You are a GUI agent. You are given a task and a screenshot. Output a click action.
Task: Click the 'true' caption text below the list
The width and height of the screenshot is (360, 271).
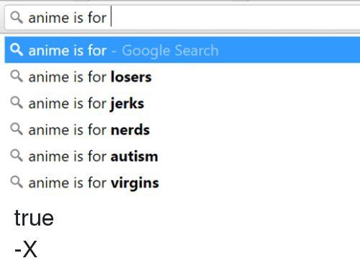34,218
